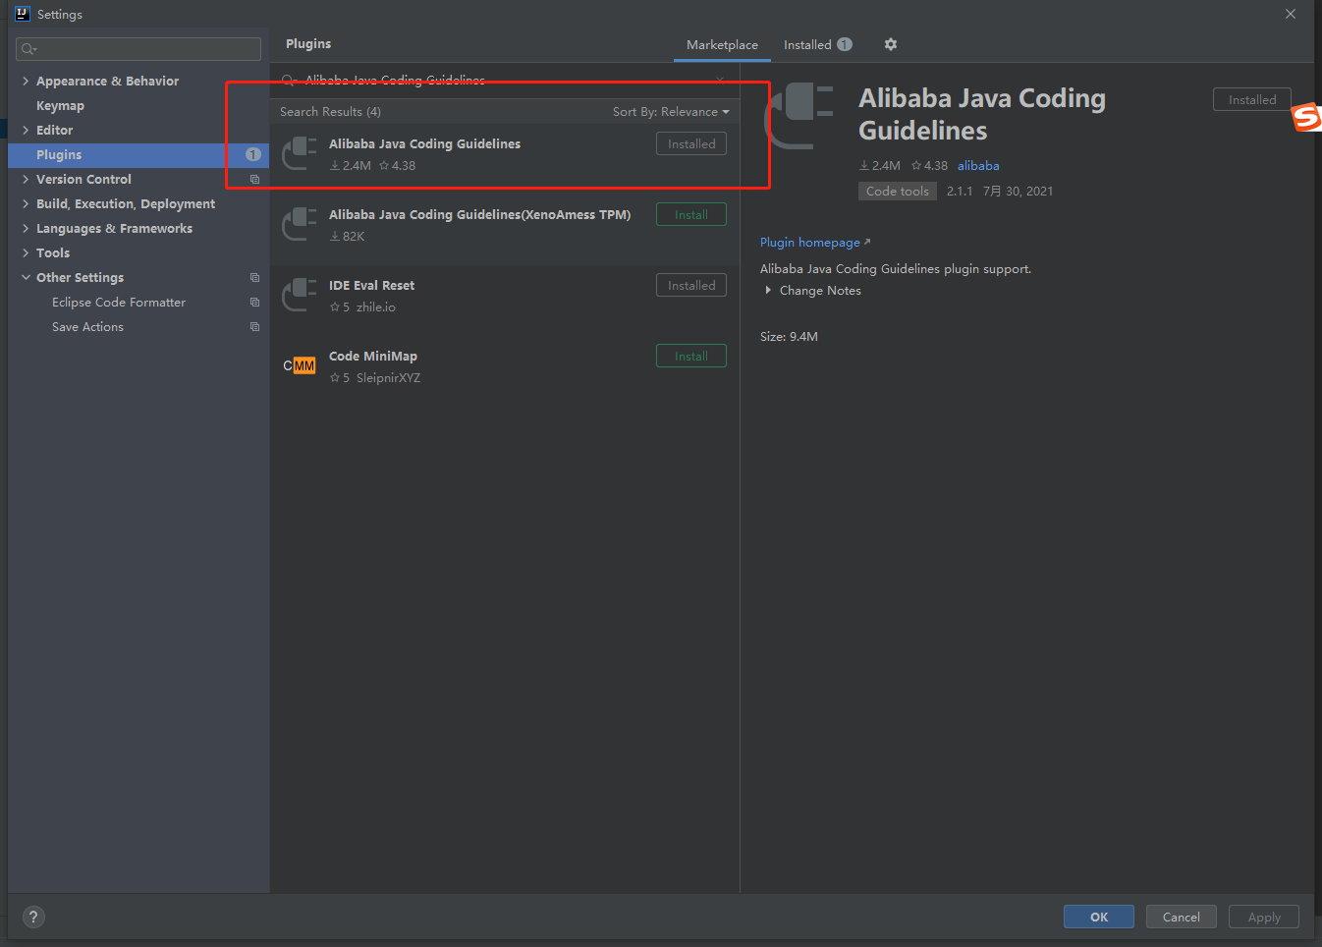Open the alibaba vendor link
Viewport: 1322px width, 947px height.
[978, 165]
